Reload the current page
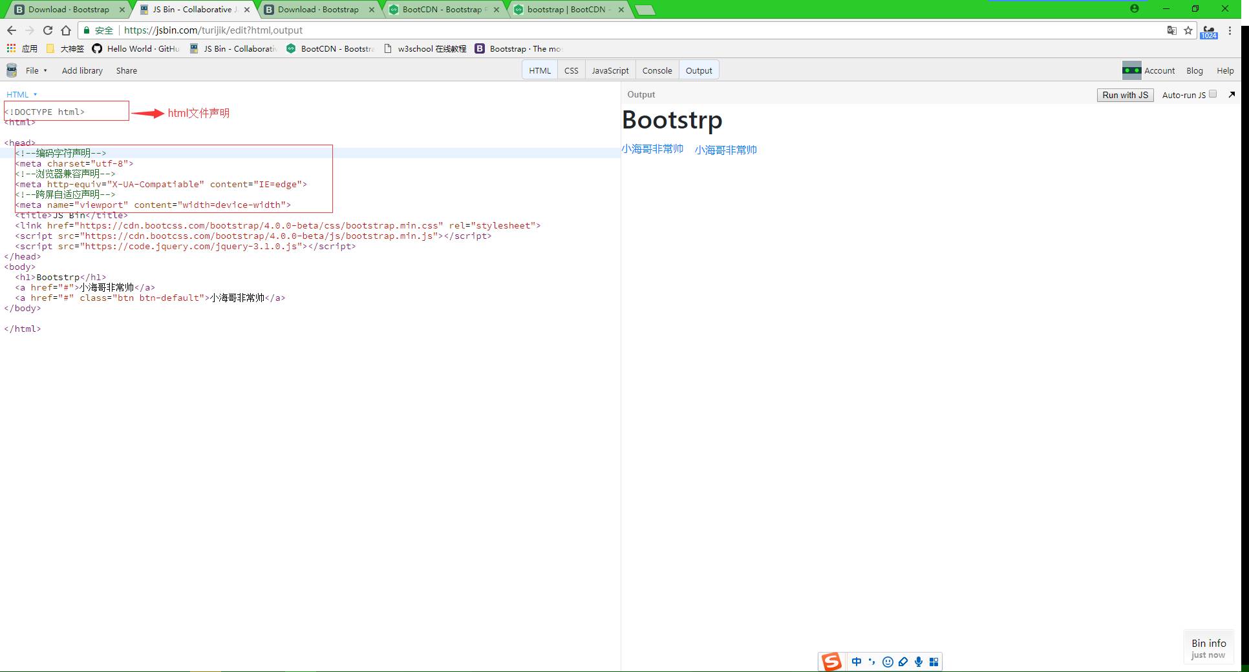 point(48,30)
